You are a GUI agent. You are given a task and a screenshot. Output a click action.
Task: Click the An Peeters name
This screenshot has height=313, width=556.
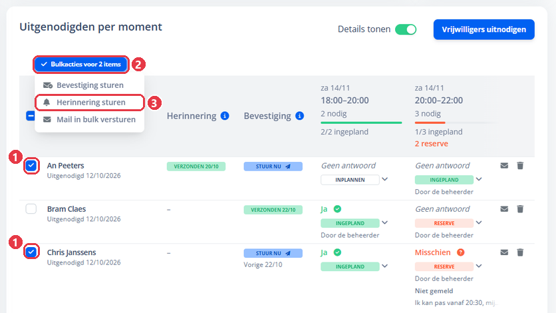66,166
